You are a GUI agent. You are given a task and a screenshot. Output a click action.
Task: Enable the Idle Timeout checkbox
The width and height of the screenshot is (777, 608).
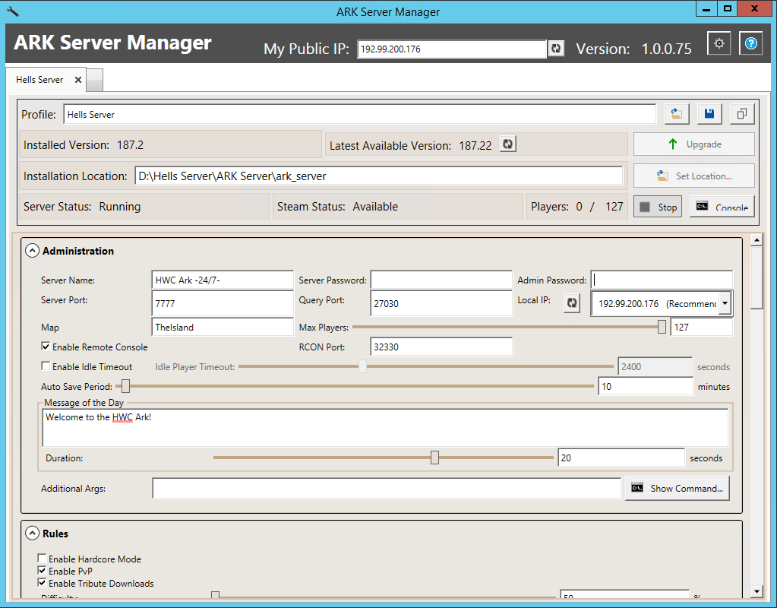tap(46, 367)
